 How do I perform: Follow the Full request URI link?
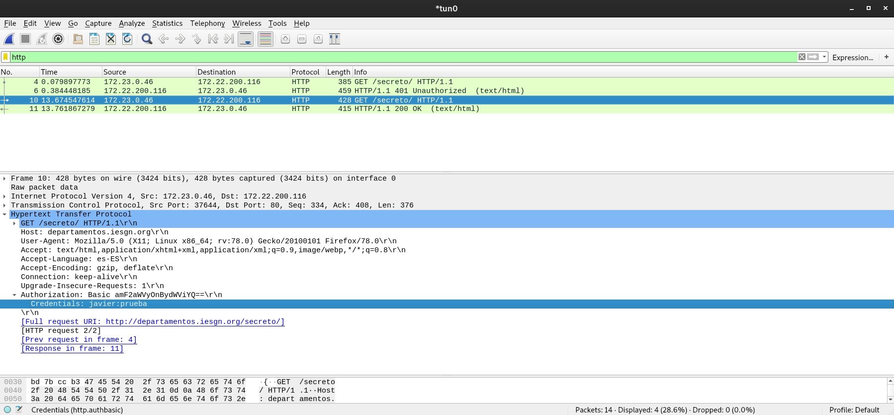click(x=153, y=321)
